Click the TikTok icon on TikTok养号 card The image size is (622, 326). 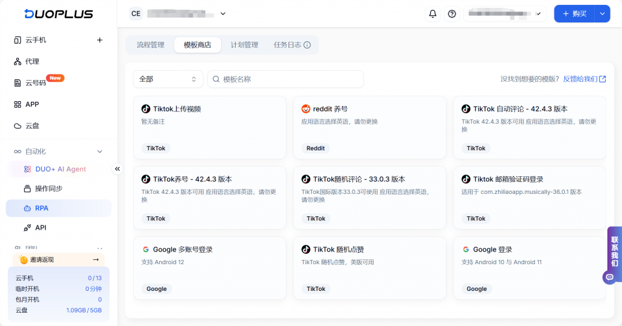coord(146,179)
